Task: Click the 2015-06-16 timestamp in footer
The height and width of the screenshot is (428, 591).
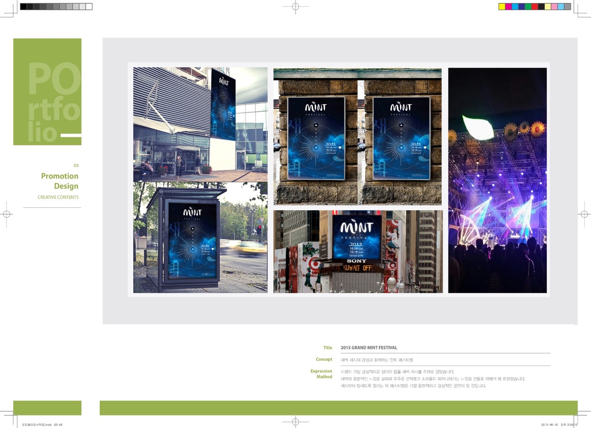Action: click(x=559, y=425)
